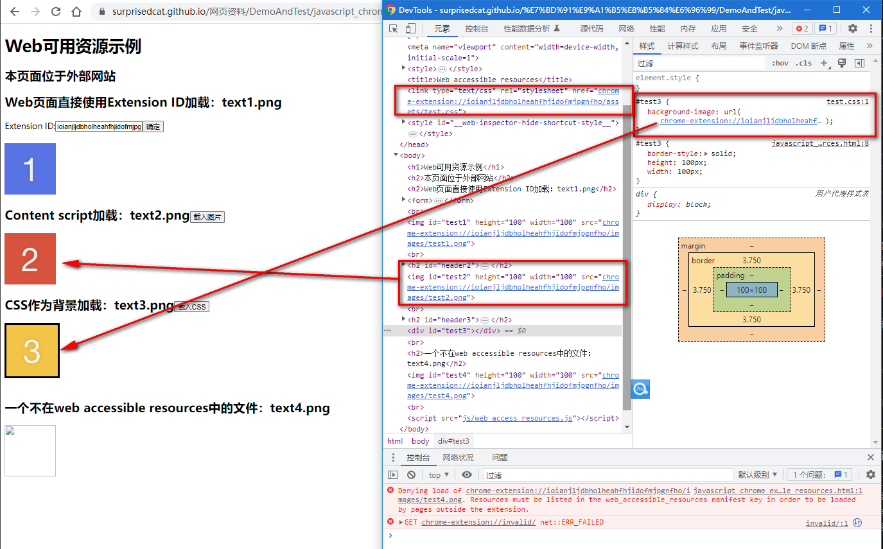Show more styles sidebar tabs chevron

coord(870,46)
